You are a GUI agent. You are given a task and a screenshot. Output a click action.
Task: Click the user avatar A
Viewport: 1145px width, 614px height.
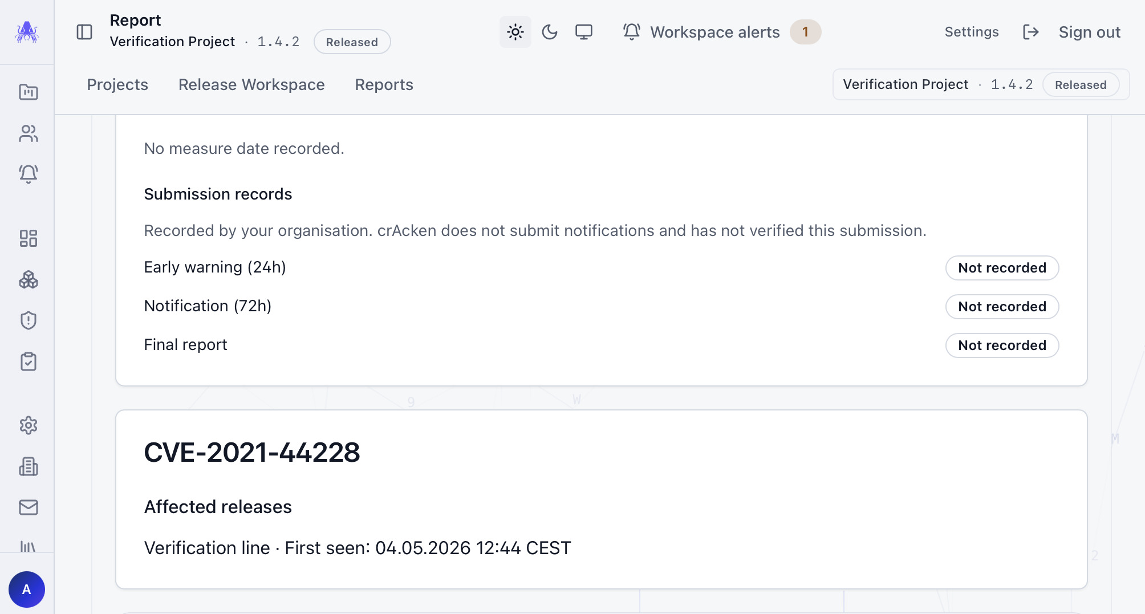point(27,589)
